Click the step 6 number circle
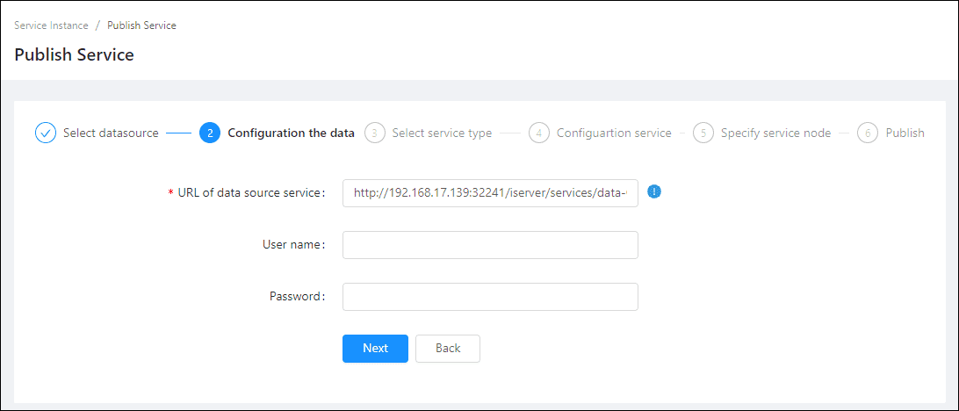The height and width of the screenshot is (411, 959). pos(868,133)
